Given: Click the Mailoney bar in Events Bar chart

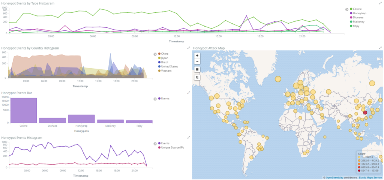Looking at the screenshot, I should (x=111, y=121).
